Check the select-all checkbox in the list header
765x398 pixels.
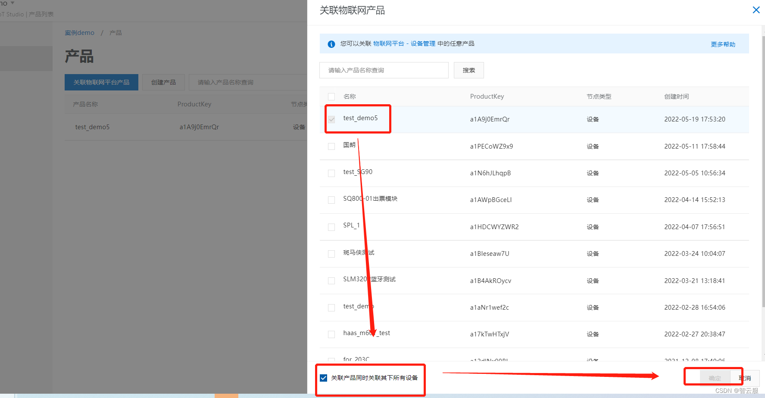pos(331,96)
